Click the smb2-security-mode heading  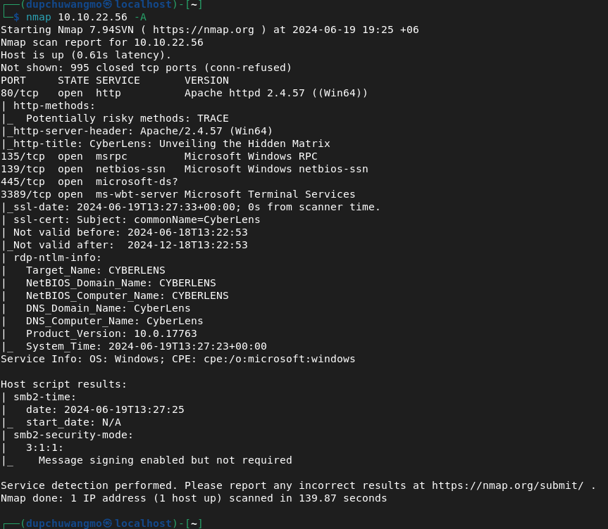pyautogui.click(x=73, y=435)
